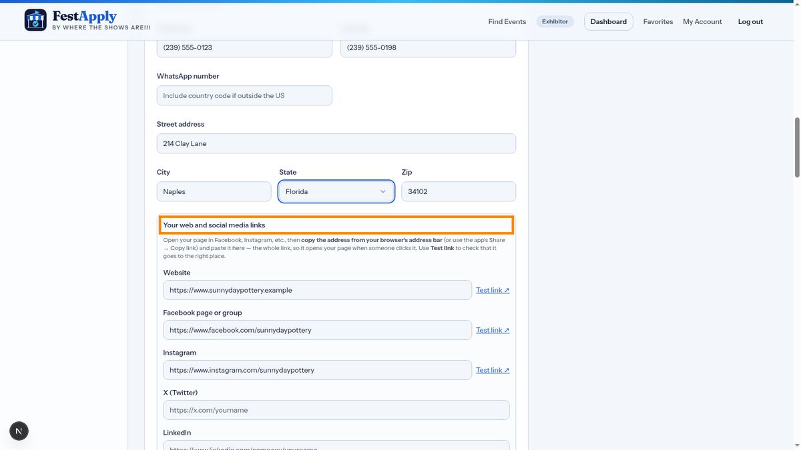The image size is (801, 450).
Task: Click into the WhatsApp number field
Action: click(244, 95)
